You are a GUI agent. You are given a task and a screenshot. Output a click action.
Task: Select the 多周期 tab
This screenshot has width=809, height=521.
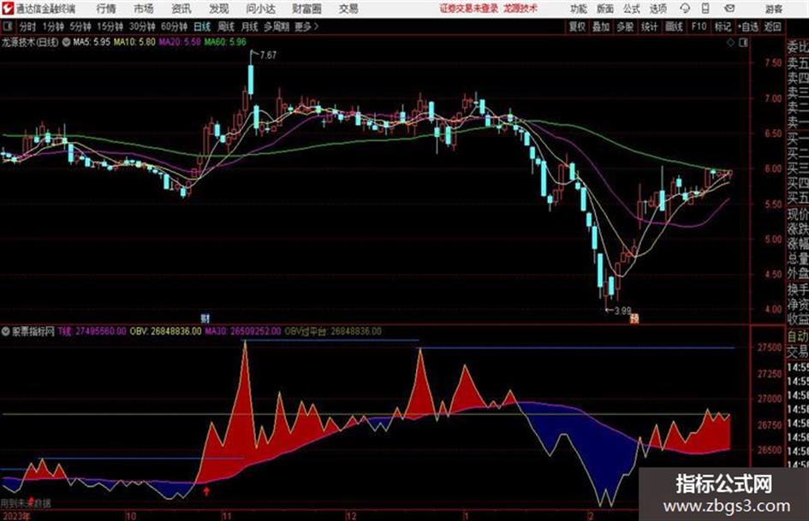tap(277, 27)
